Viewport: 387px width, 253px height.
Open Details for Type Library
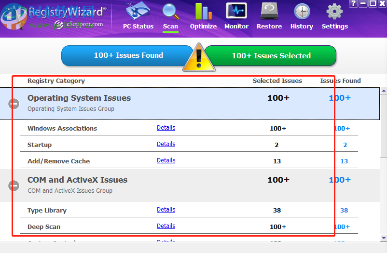click(x=166, y=210)
